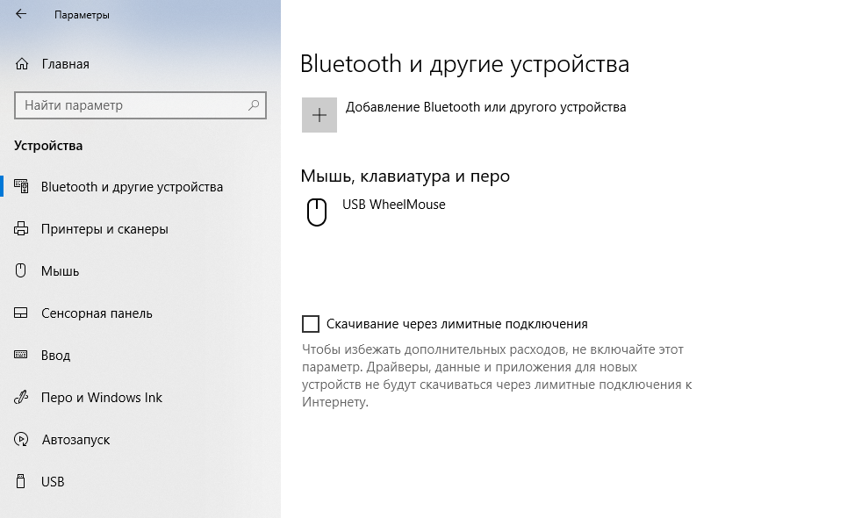Open Bluetooth и другие устройства from sidebar
The width and height of the screenshot is (847, 518).
[132, 187]
